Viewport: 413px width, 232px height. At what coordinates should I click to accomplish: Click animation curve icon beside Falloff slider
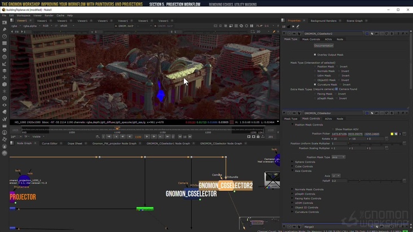pos(405,181)
